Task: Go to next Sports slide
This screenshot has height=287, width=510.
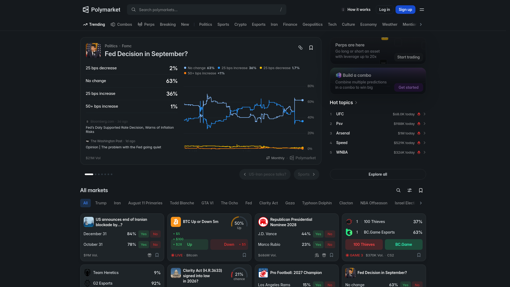Action: pos(306,174)
